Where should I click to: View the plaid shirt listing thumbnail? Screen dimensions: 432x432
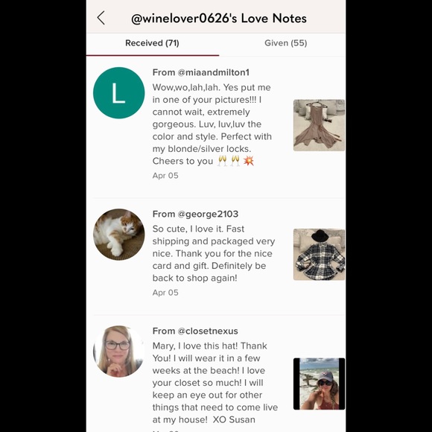click(319, 255)
